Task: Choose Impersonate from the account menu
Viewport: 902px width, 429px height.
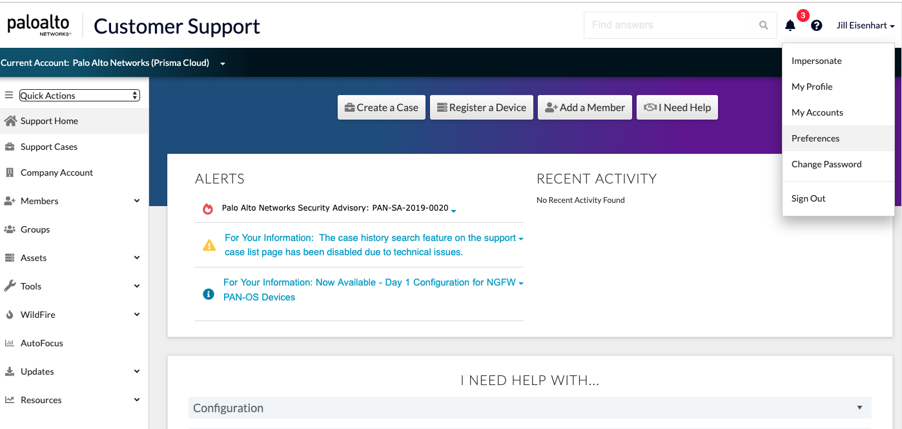Action: click(817, 61)
